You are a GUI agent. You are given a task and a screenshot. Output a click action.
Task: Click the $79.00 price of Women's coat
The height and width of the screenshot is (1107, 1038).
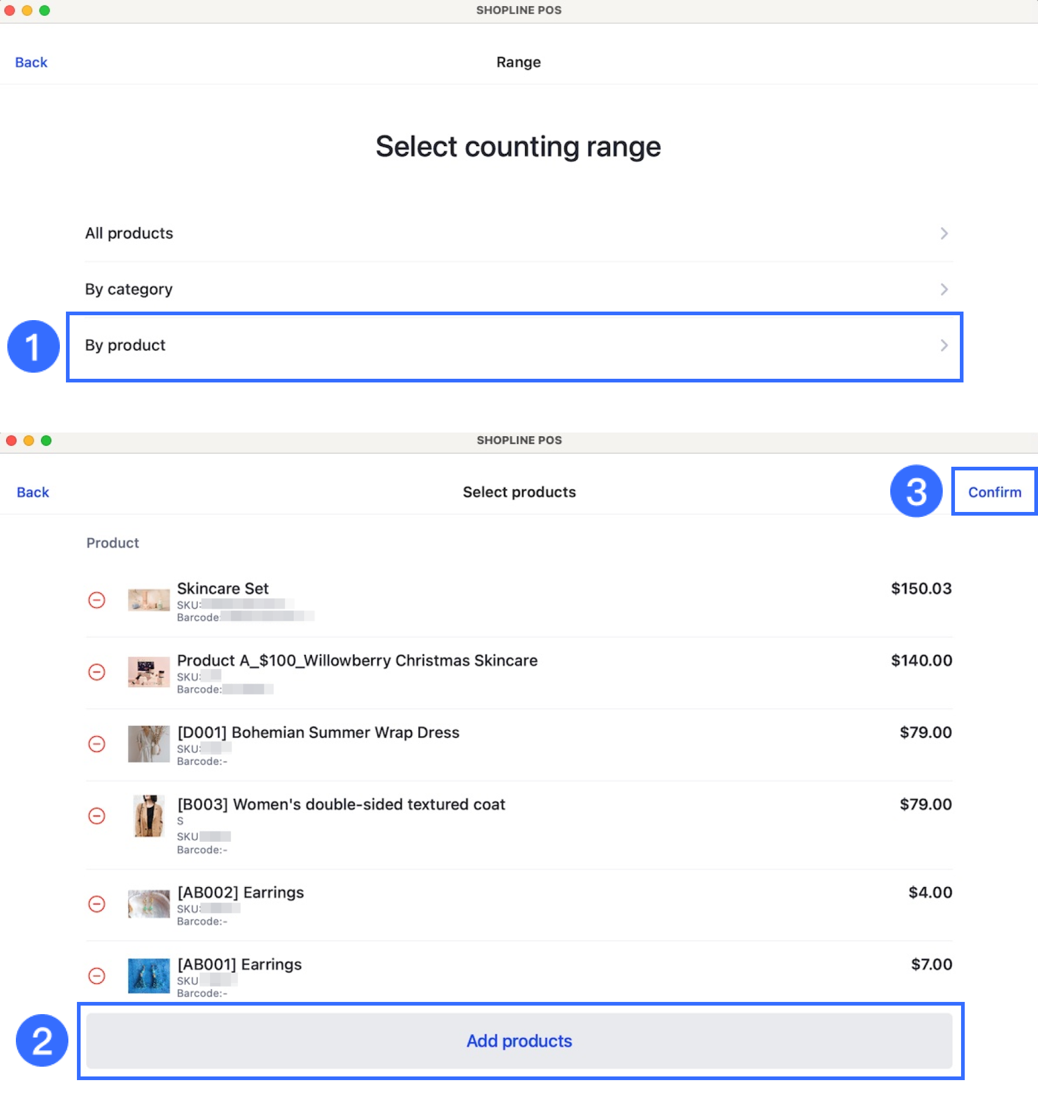click(926, 805)
